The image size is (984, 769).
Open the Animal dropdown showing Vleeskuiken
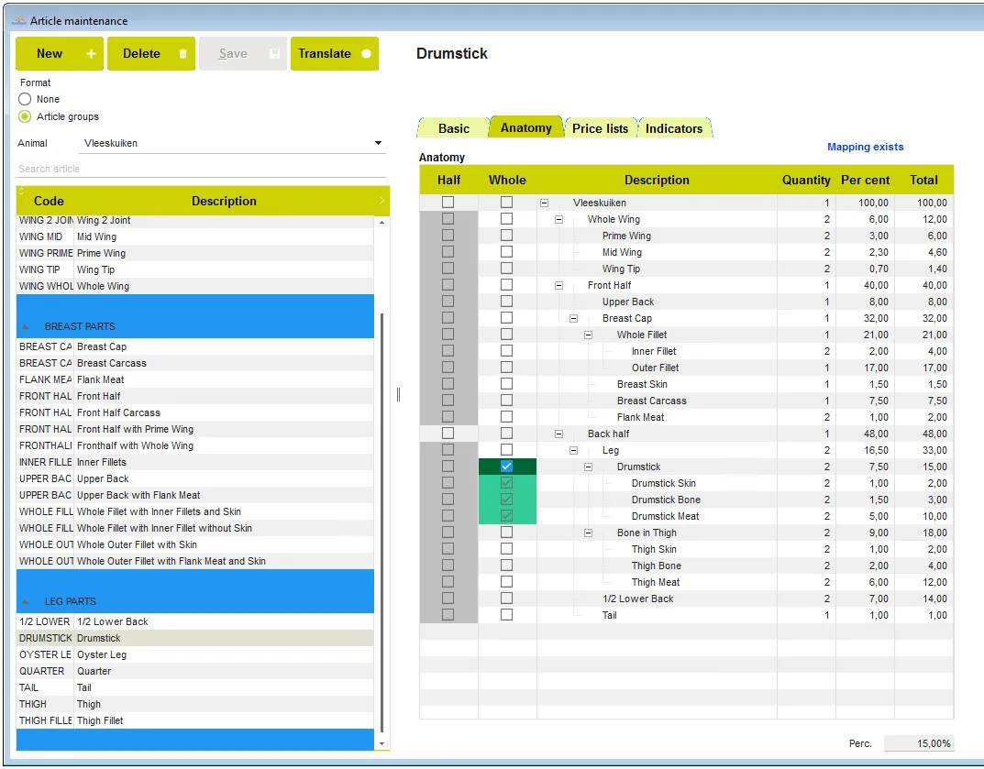378,144
